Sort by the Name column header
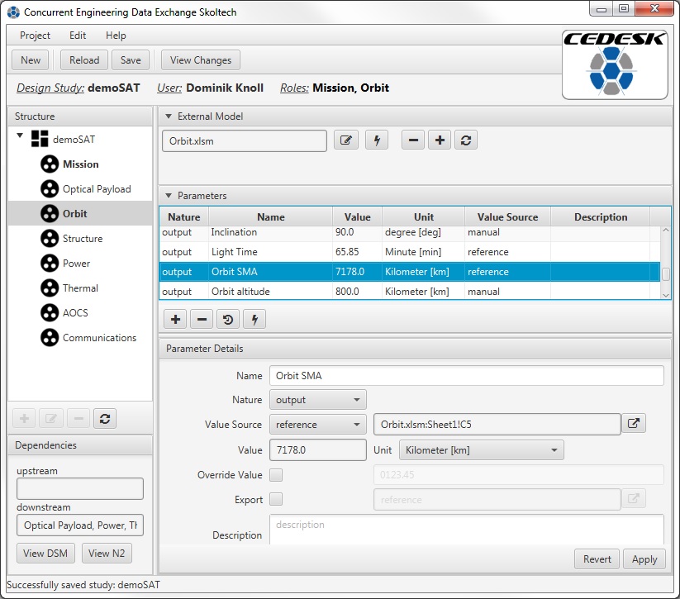This screenshot has width=680, height=599. click(271, 216)
